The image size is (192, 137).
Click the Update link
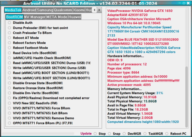click(86, 133)
